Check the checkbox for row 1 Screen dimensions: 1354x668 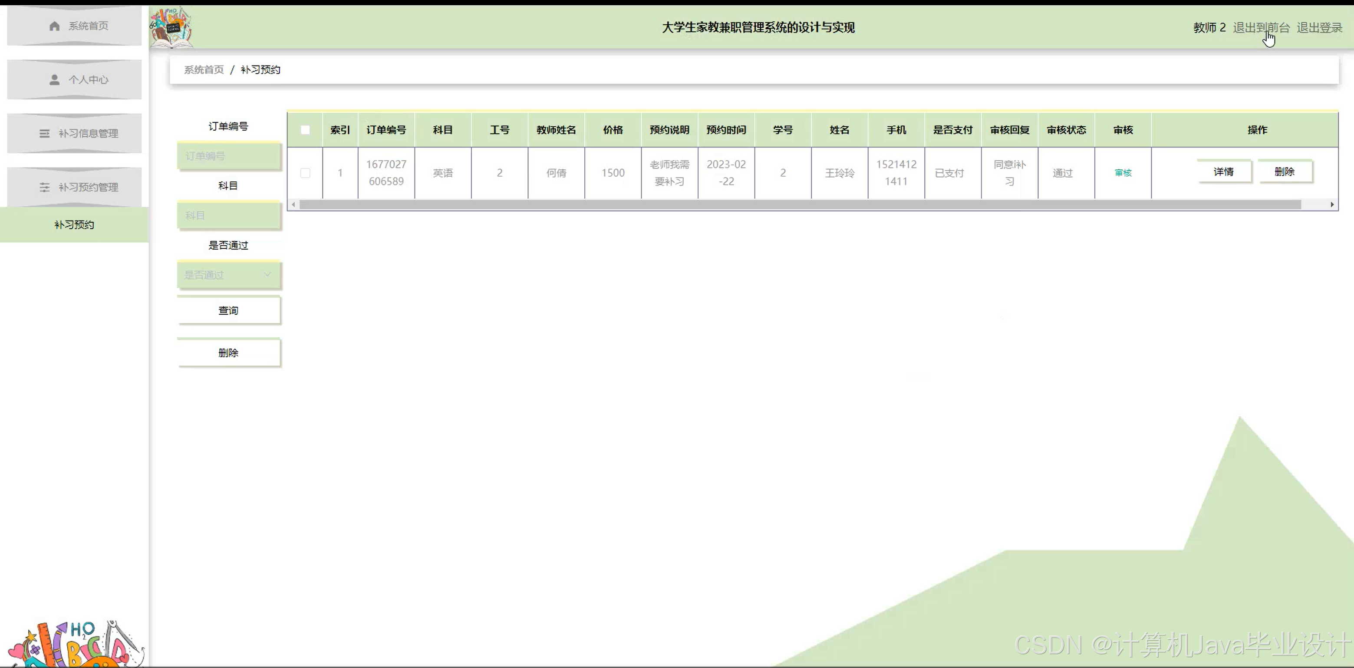point(305,173)
